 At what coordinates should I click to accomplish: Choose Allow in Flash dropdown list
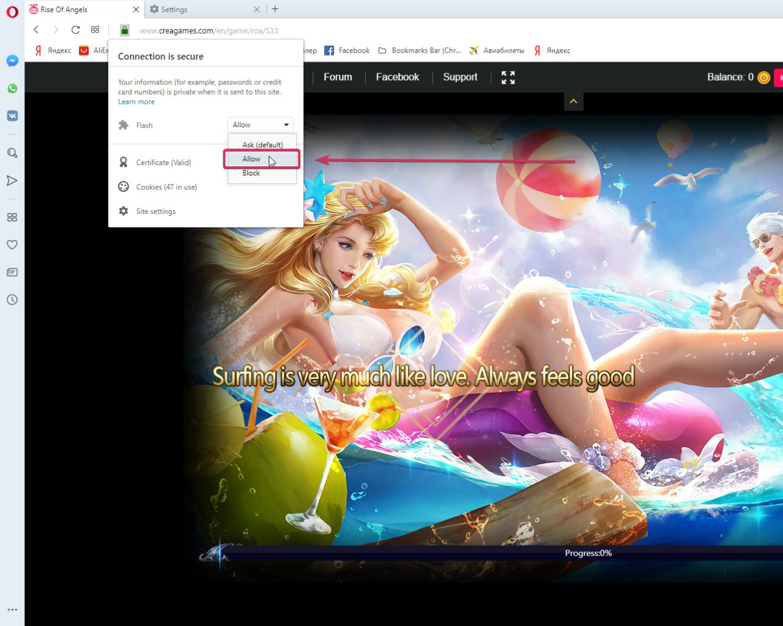tap(251, 159)
